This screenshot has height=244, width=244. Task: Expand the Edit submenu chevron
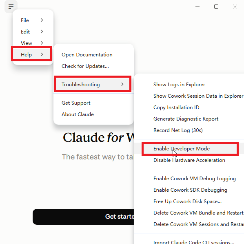coord(42,31)
